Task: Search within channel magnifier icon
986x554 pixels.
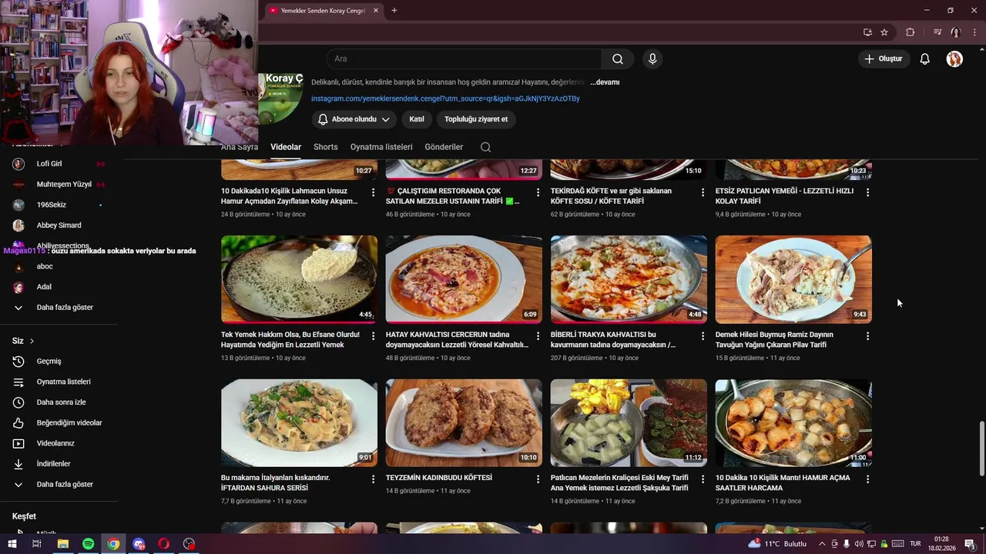Action: (x=485, y=147)
